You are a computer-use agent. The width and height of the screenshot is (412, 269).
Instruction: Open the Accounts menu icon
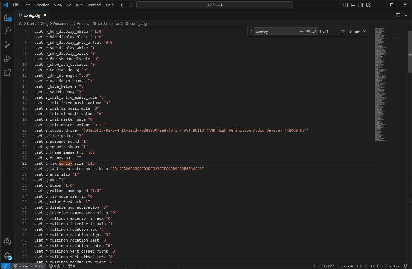(x=8, y=242)
